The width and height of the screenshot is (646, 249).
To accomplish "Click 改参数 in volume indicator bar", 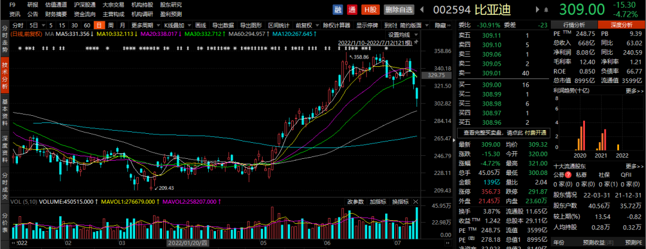I will [355, 201].
